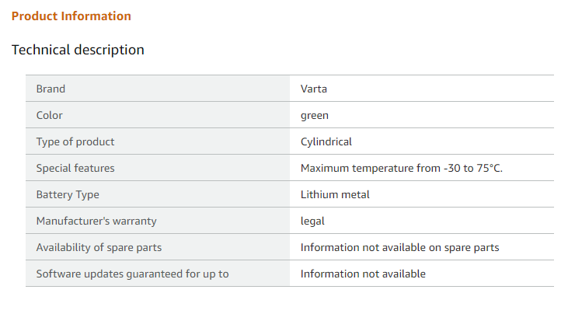The width and height of the screenshot is (575, 314).
Task: Select the Type of product label
Action: click(75, 142)
